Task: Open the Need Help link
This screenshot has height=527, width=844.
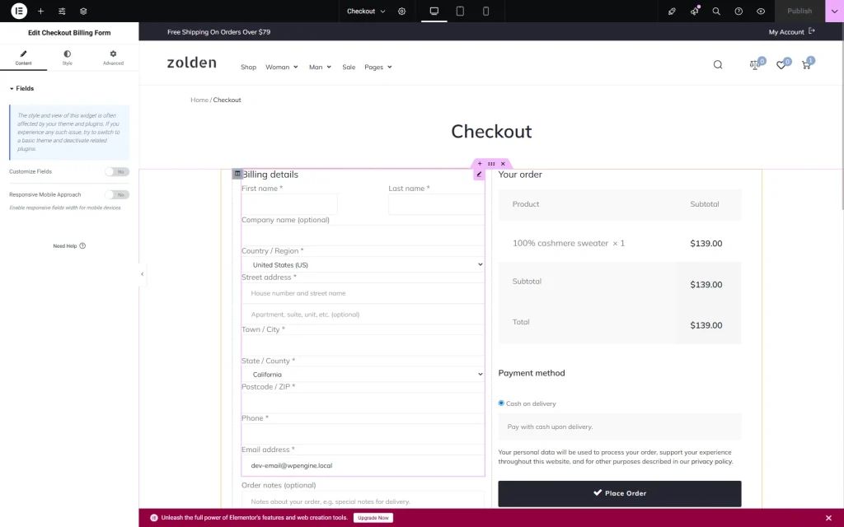Action: point(69,245)
